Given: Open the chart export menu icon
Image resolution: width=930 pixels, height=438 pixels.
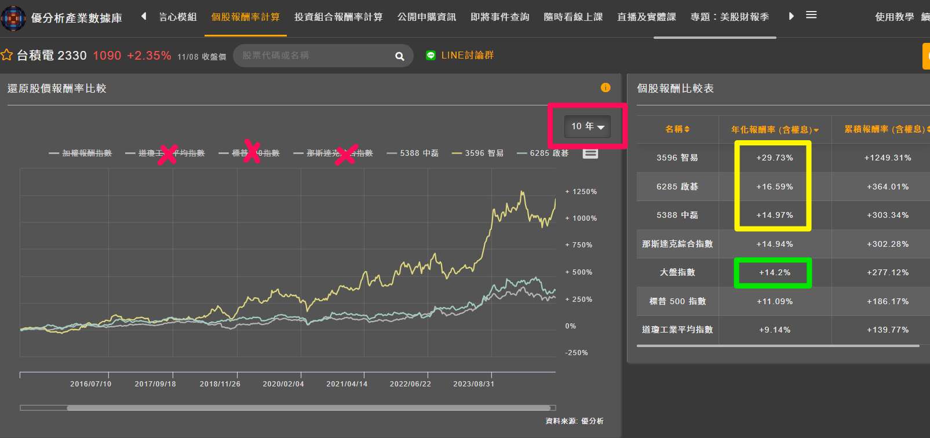Looking at the screenshot, I should click(590, 153).
